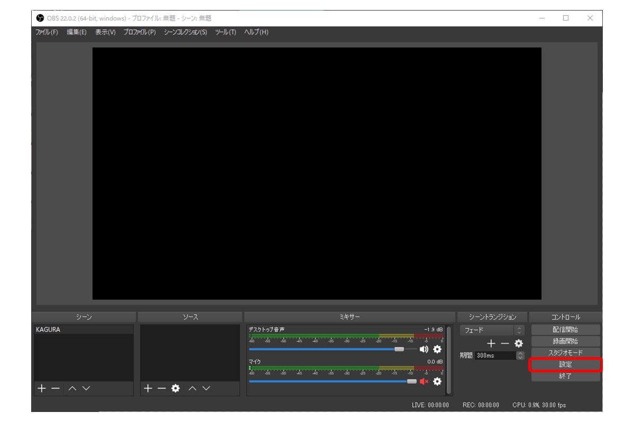Click the -1.9 dB level readout
The width and height of the screenshot is (634, 422).
(x=433, y=330)
